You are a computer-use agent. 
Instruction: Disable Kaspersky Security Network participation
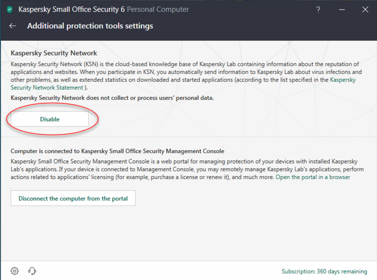pyautogui.click(x=50, y=119)
